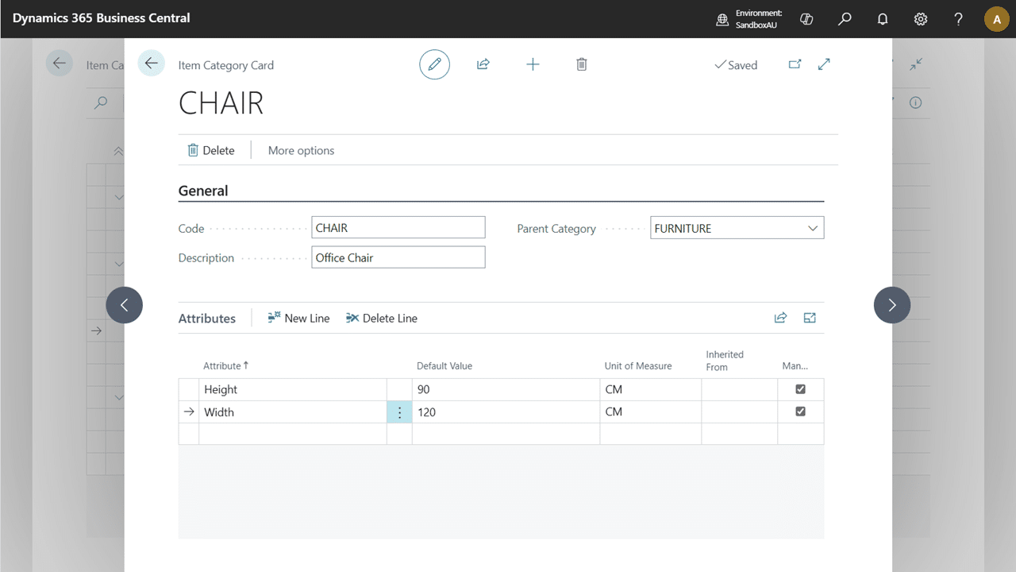Open notifications bell icon
Screen dimensions: 1016x572
(x=883, y=19)
